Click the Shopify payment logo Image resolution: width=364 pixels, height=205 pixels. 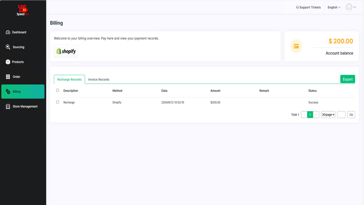click(x=66, y=51)
